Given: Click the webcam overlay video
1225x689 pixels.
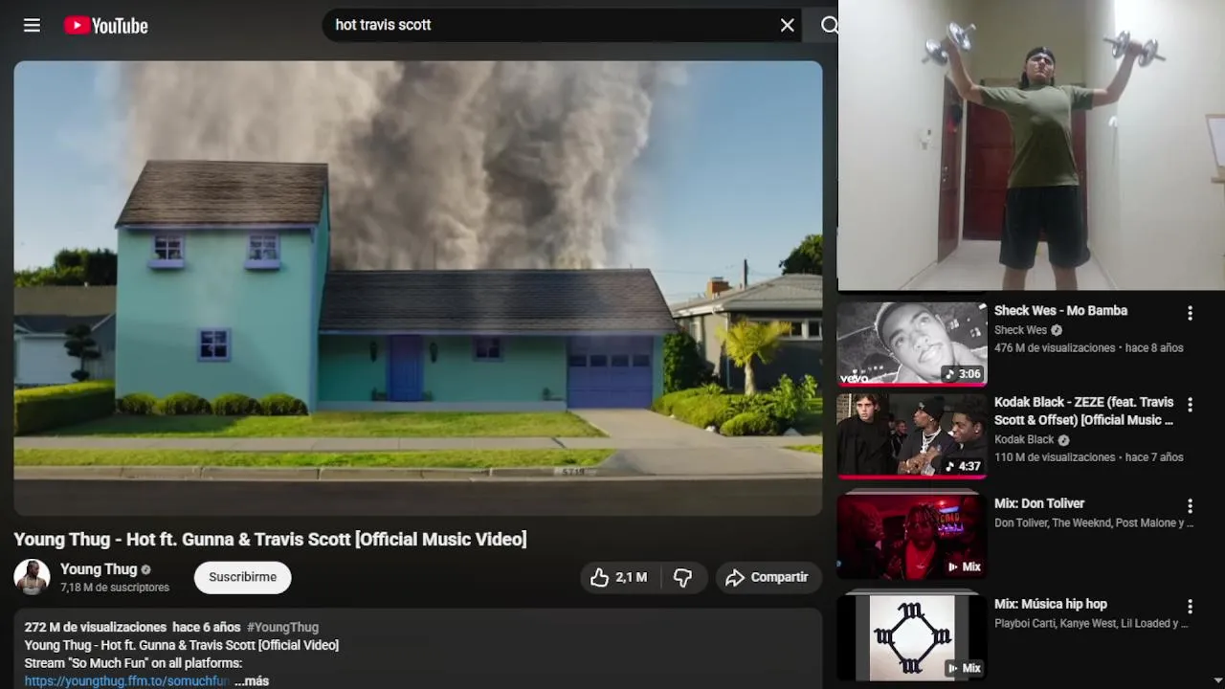Looking at the screenshot, I should pos(1032,144).
